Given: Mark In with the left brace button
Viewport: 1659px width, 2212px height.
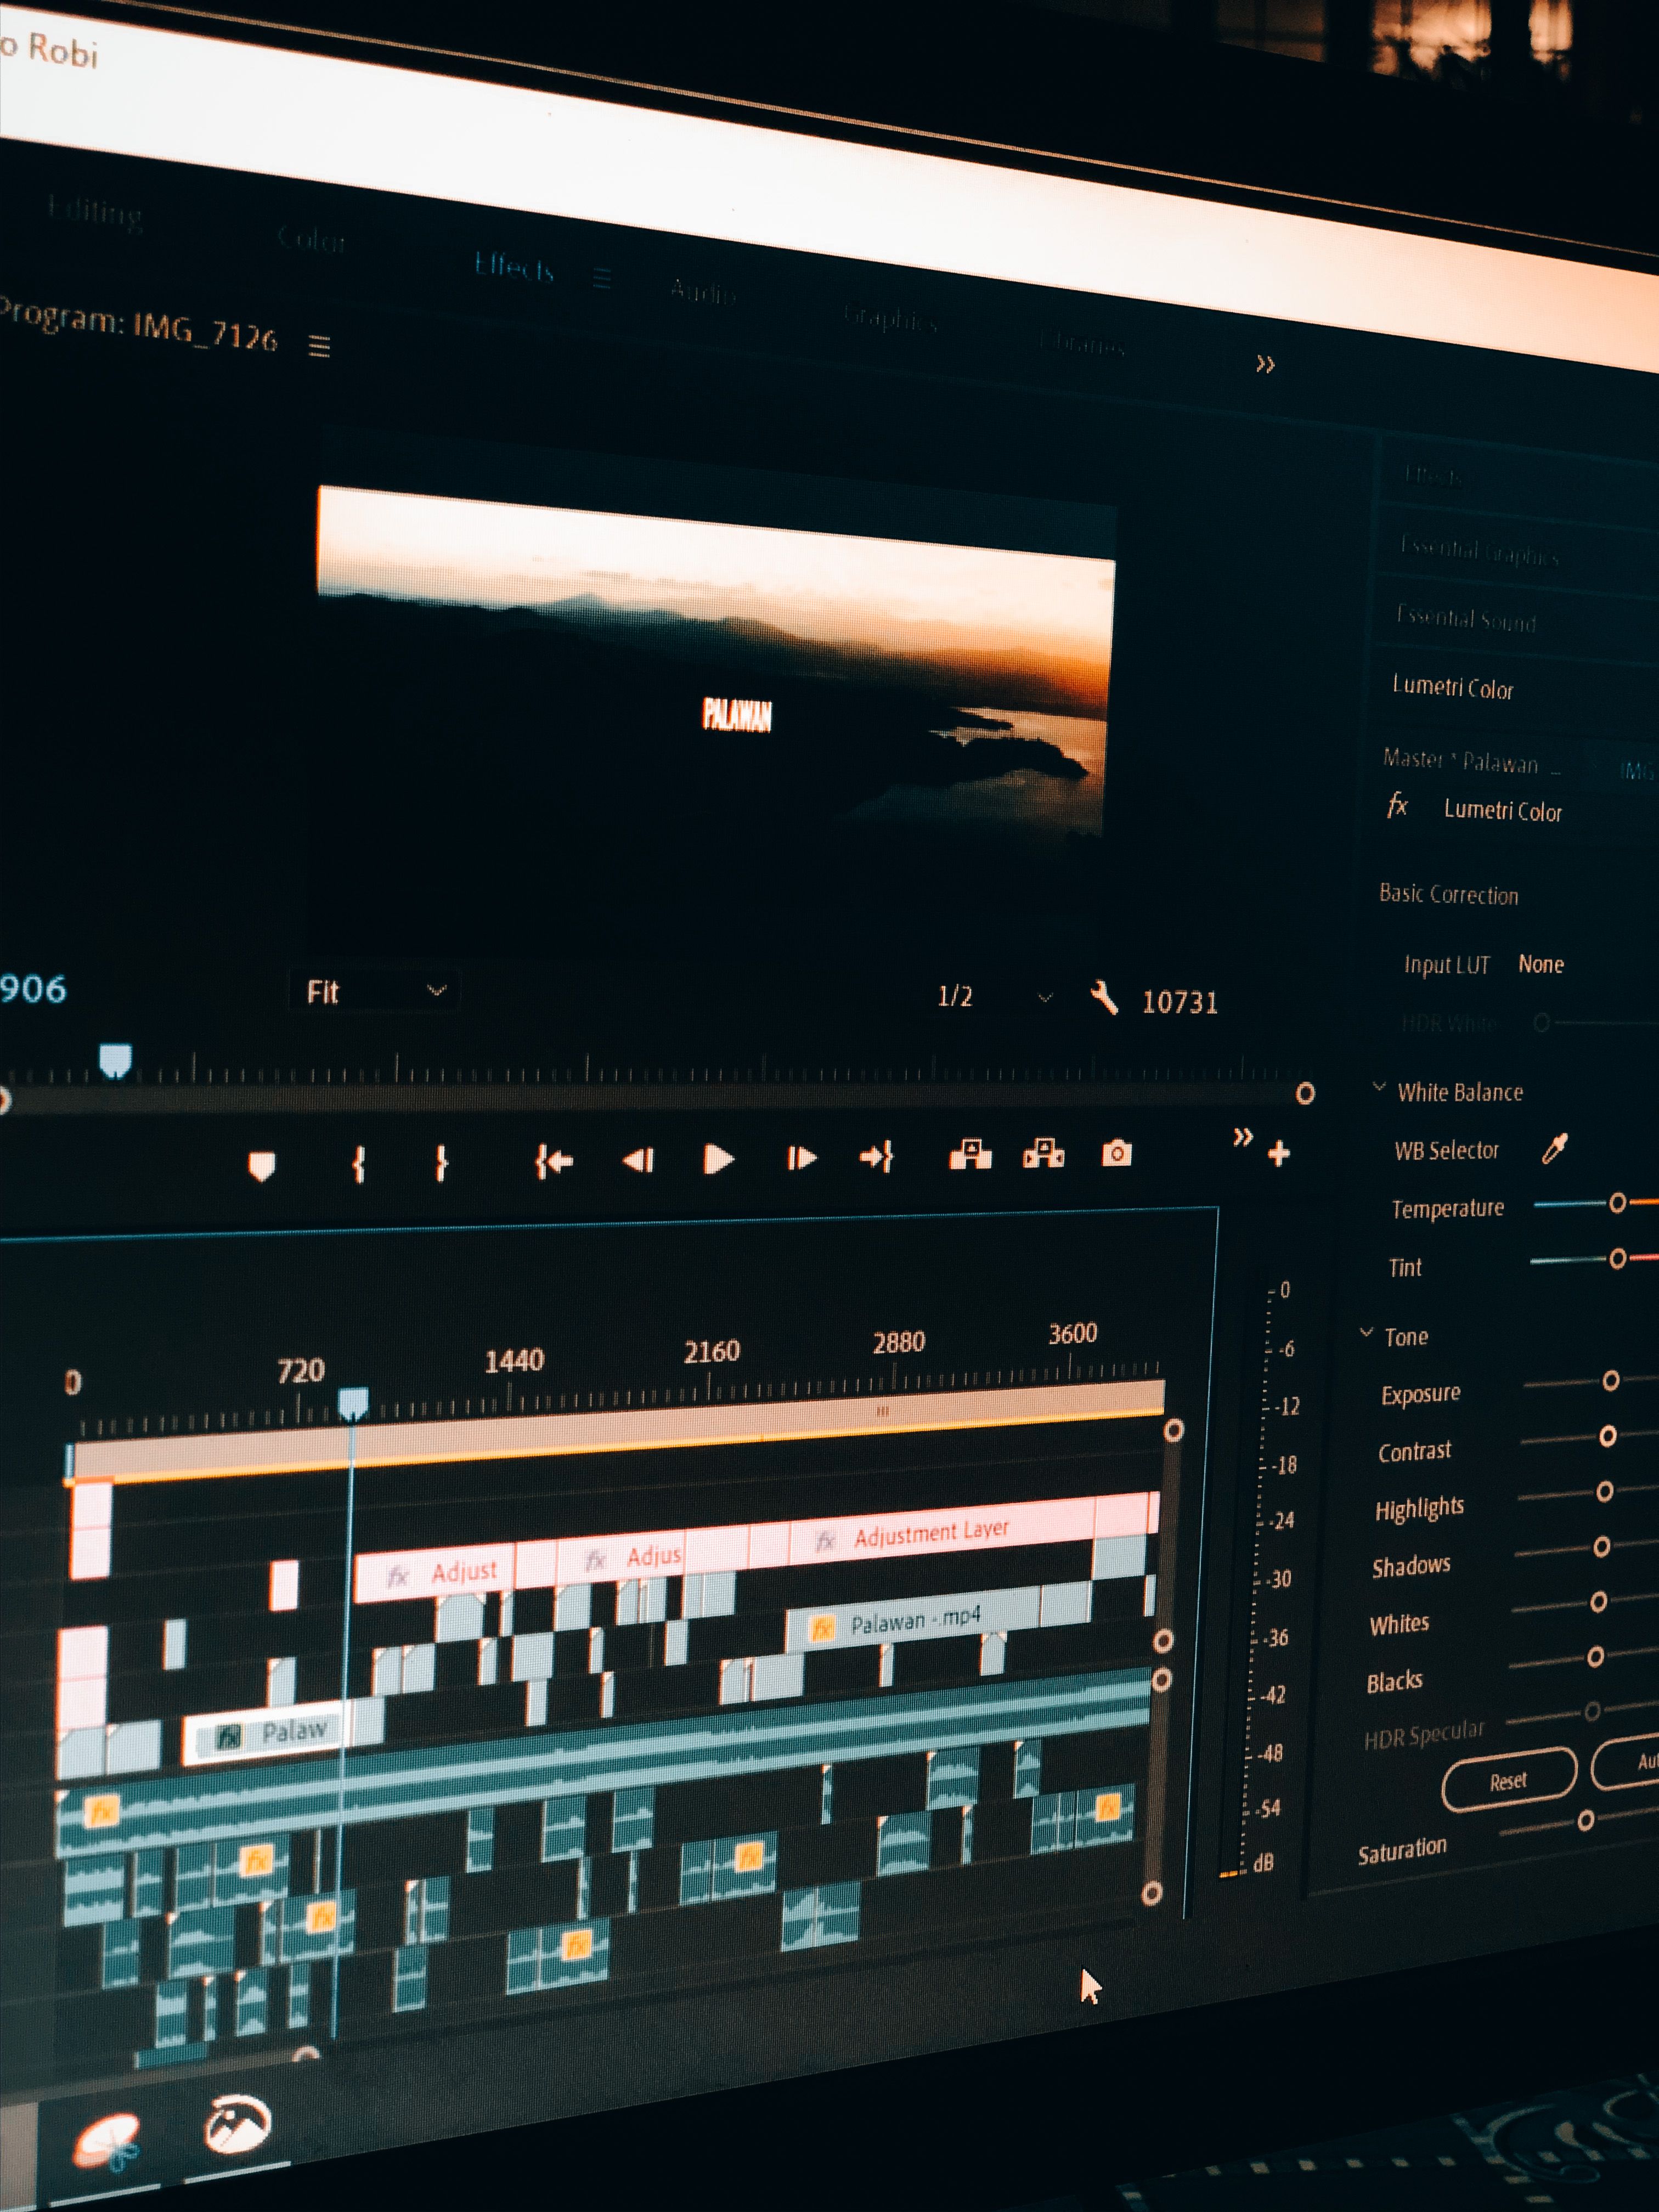Looking at the screenshot, I should 358,1164.
